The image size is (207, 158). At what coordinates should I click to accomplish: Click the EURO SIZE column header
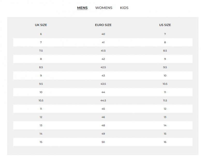(103, 25)
